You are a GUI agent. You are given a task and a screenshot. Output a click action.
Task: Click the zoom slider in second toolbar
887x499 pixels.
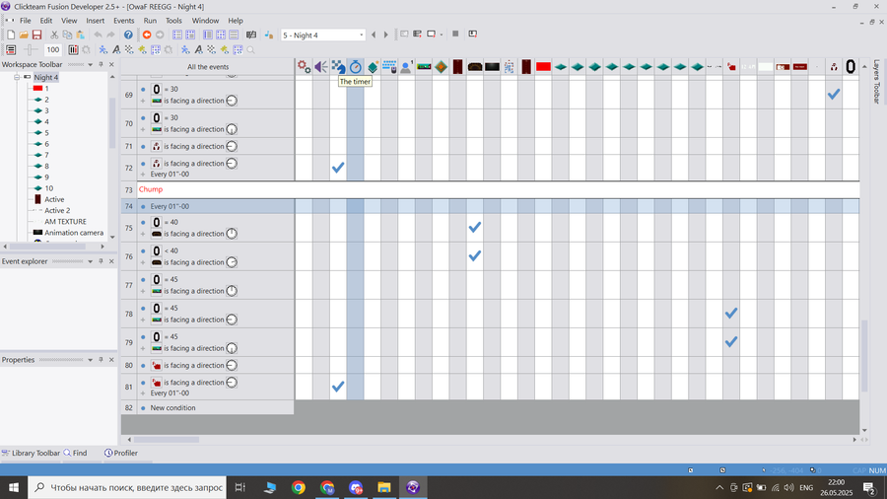tap(31, 50)
